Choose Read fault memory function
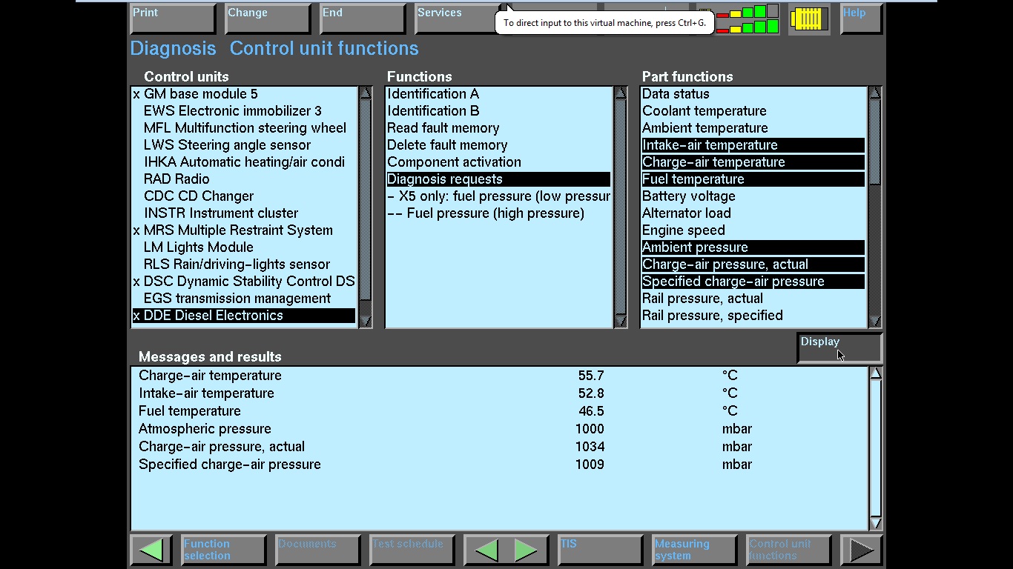The width and height of the screenshot is (1013, 569). tap(443, 128)
